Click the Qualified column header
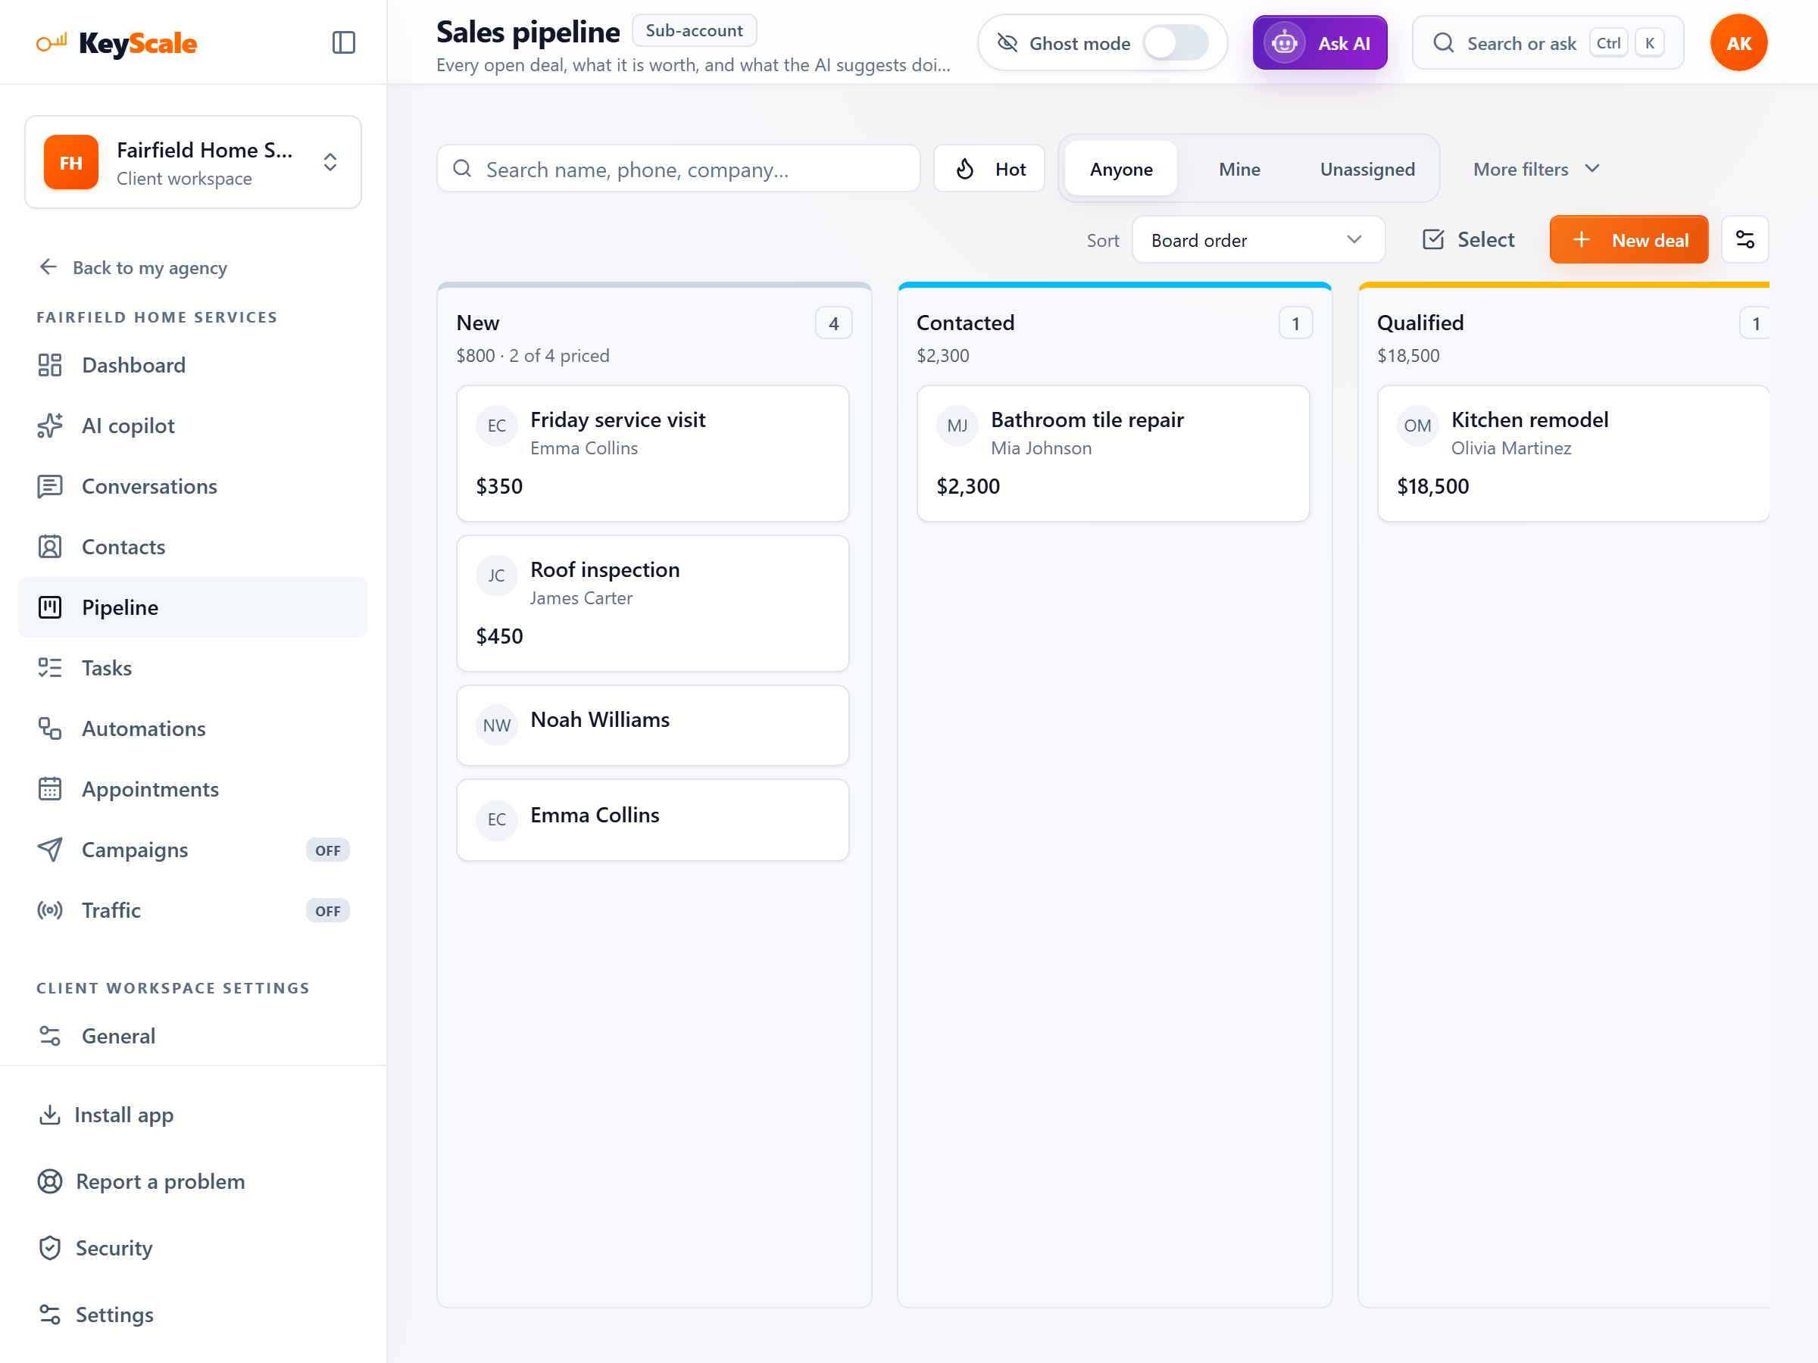The image size is (1818, 1363). [x=1420, y=323]
